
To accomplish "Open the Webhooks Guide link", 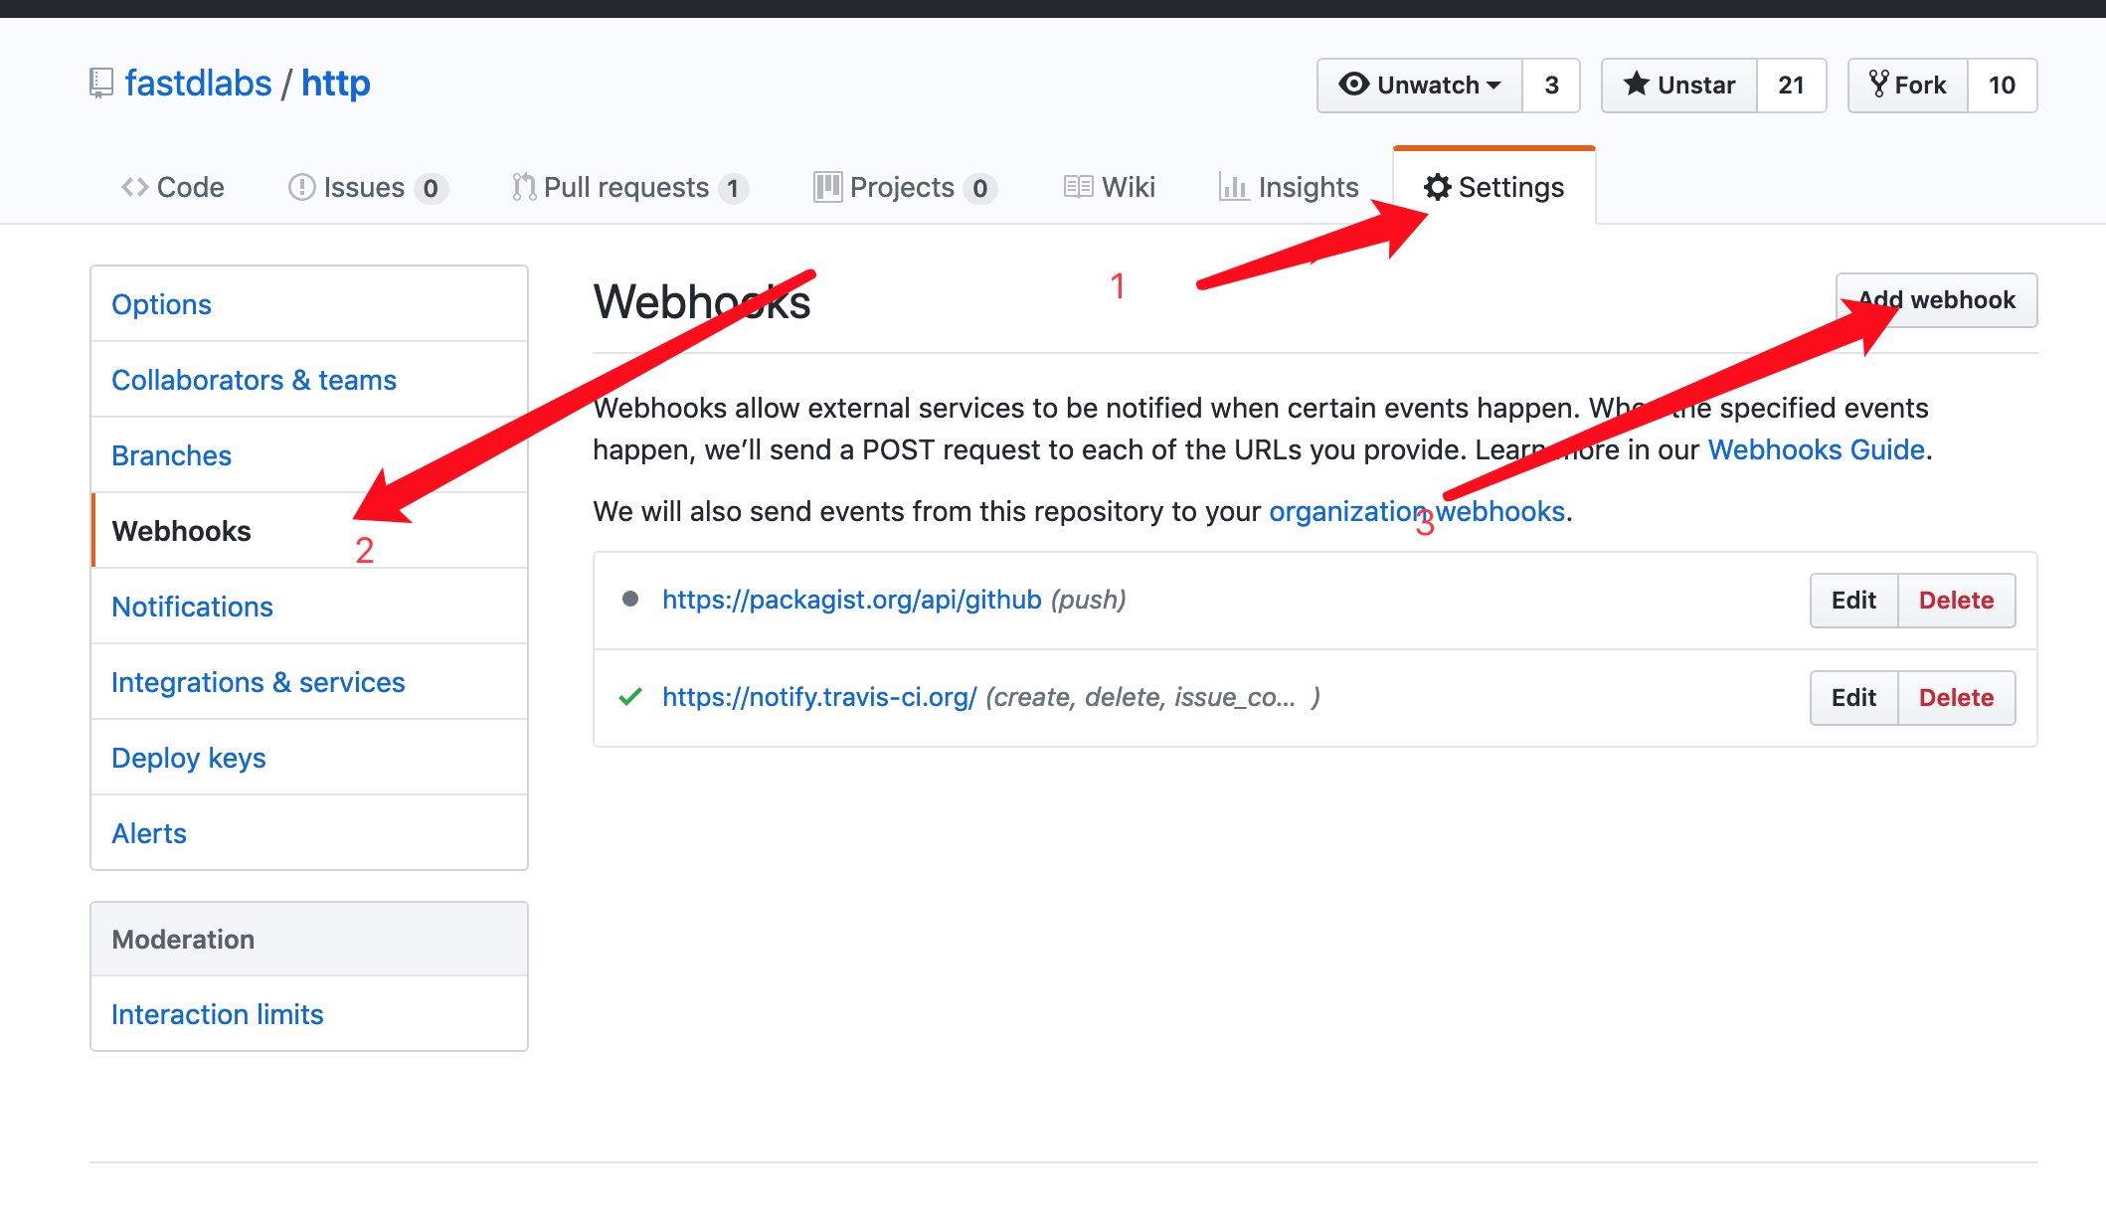I will coord(1816,449).
